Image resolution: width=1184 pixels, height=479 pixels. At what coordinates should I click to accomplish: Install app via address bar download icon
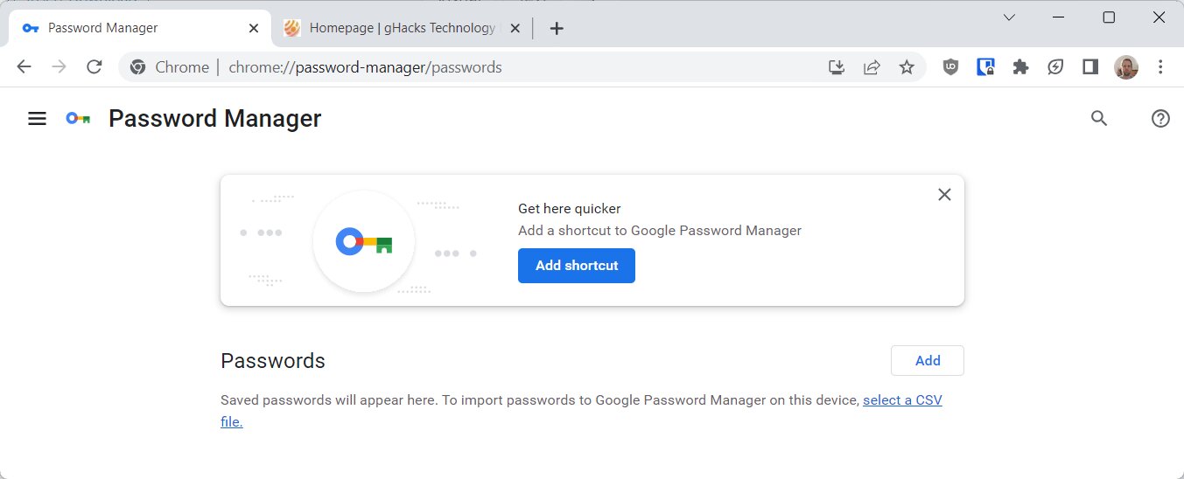(837, 67)
